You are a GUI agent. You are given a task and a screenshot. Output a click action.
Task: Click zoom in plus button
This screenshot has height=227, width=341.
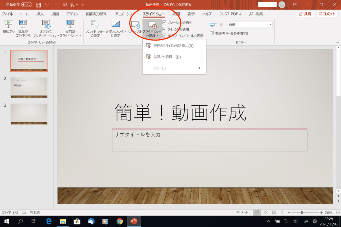(321, 213)
